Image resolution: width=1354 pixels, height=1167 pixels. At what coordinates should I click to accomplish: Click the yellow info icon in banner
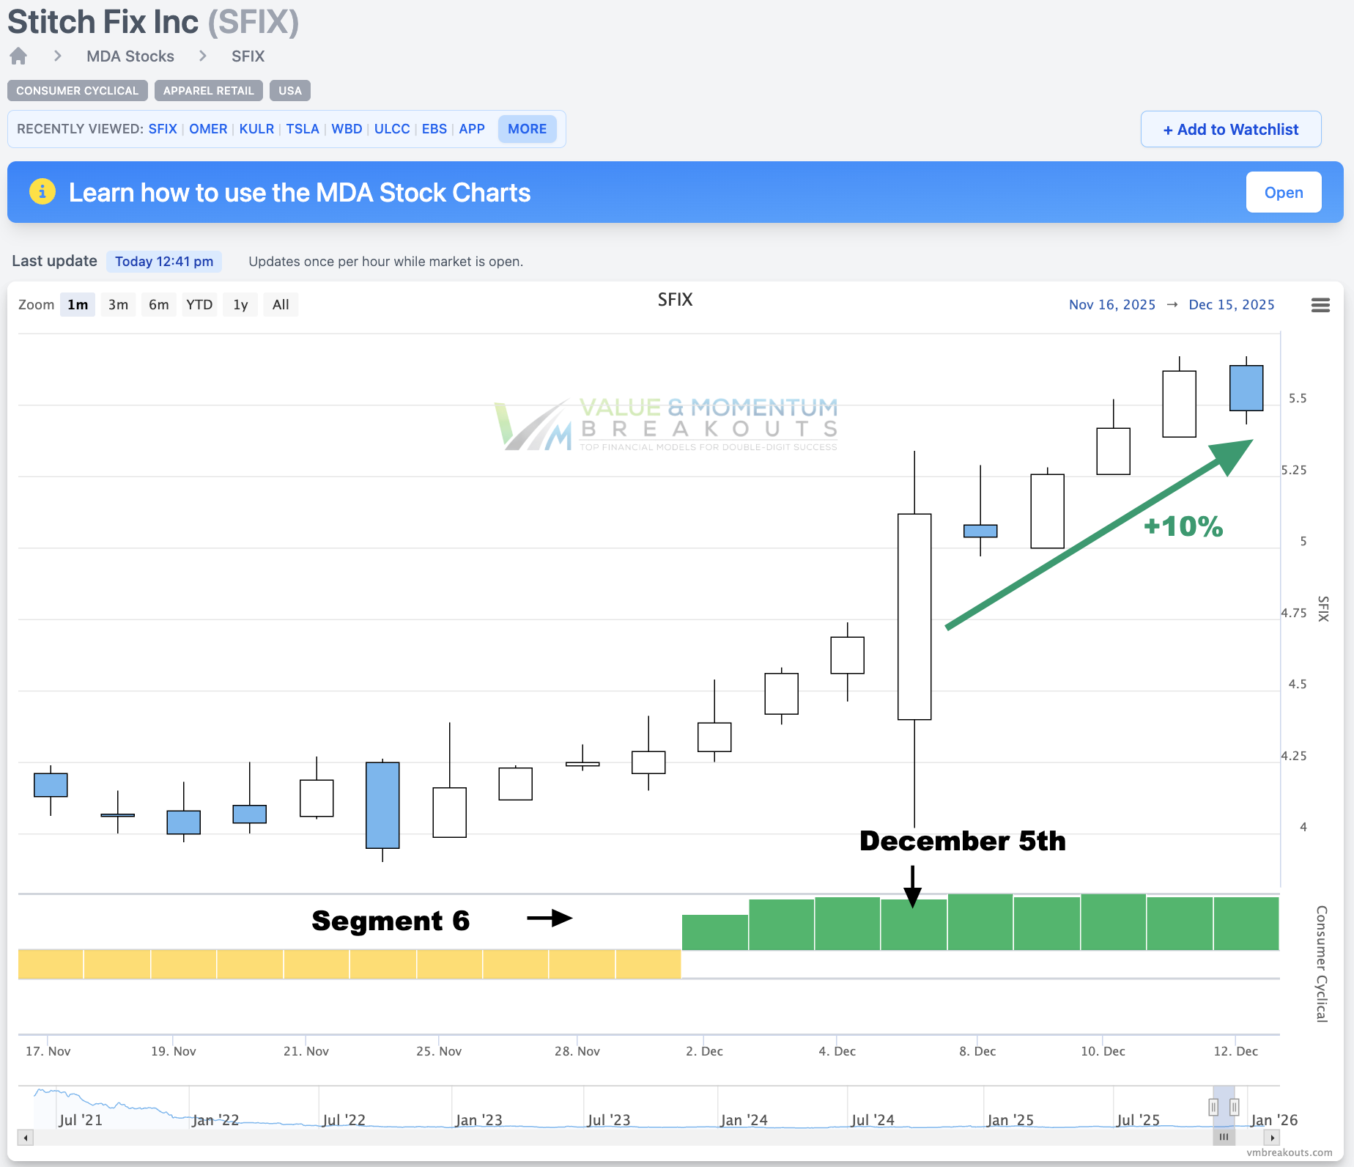pyautogui.click(x=42, y=192)
